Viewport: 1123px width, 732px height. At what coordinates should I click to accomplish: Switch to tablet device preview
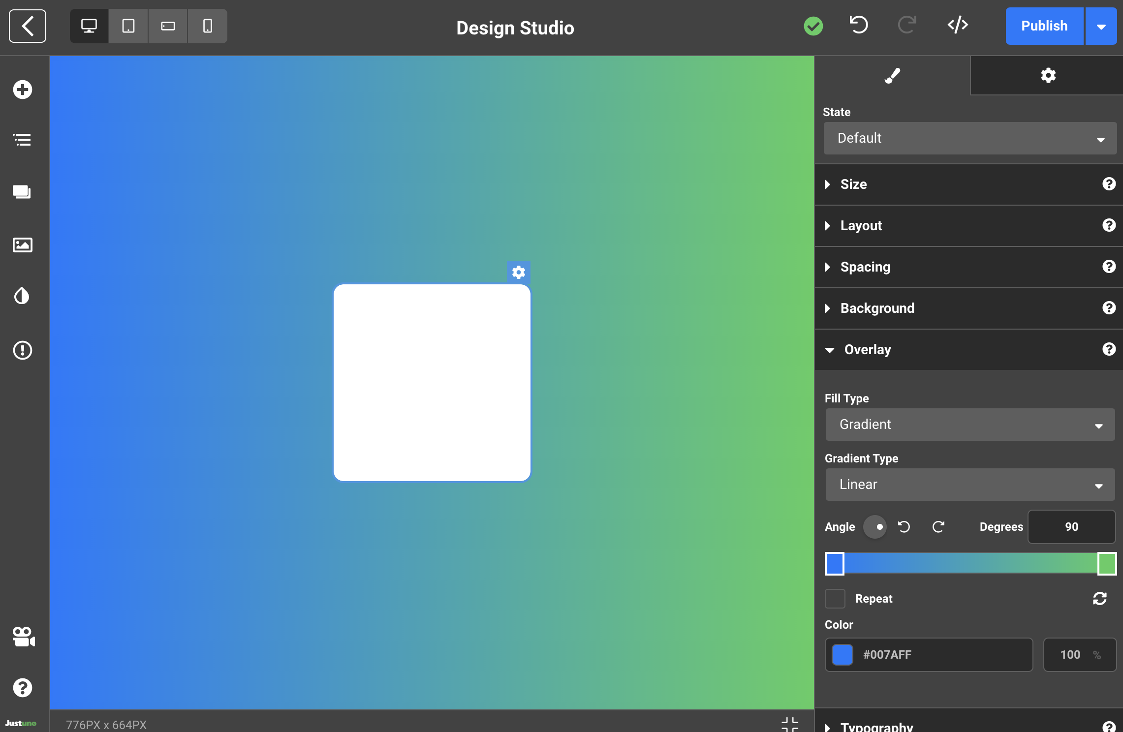click(128, 26)
